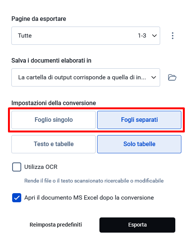Open the Salva i documenti elaborati dropdown
The width and height of the screenshot is (192, 244).
86,77
